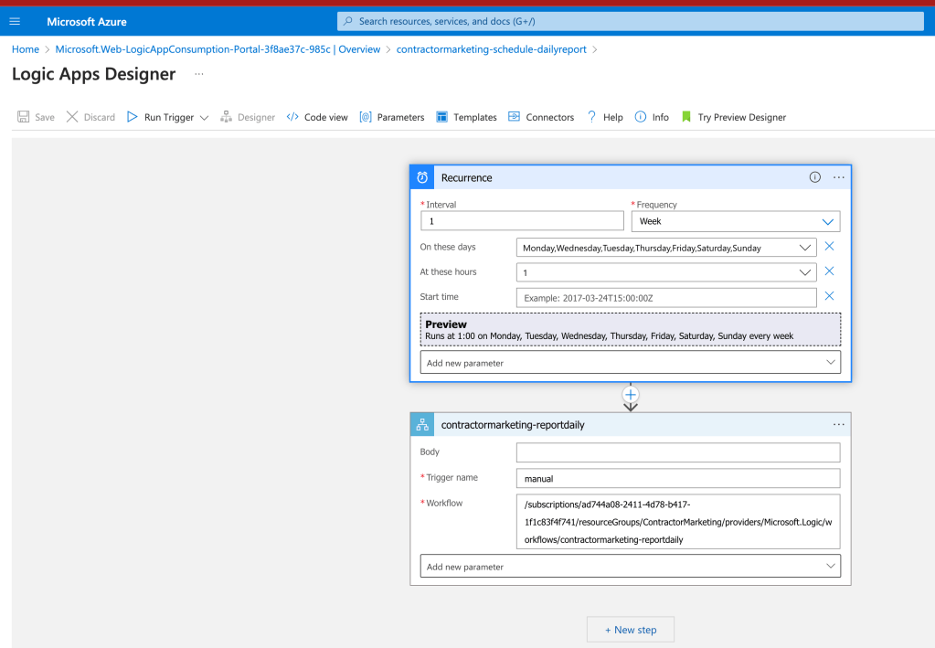Open the Azure portal hamburger menu
The height and width of the screenshot is (648, 935).
point(15,21)
